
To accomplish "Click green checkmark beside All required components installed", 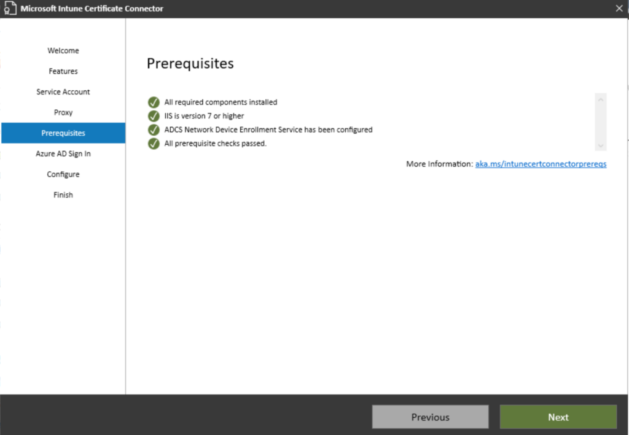I will pyautogui.click(x=154, y=102).
